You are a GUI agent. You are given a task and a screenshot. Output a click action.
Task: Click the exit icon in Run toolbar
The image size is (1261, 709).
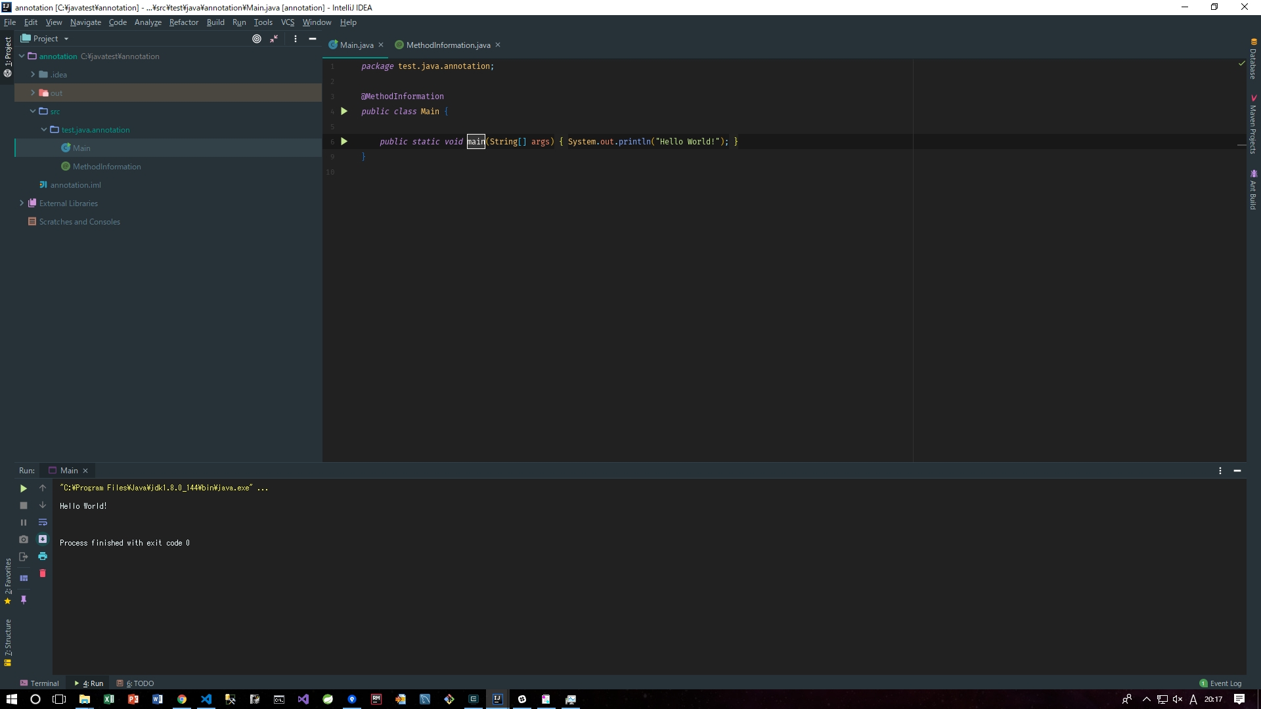[23, 557]
